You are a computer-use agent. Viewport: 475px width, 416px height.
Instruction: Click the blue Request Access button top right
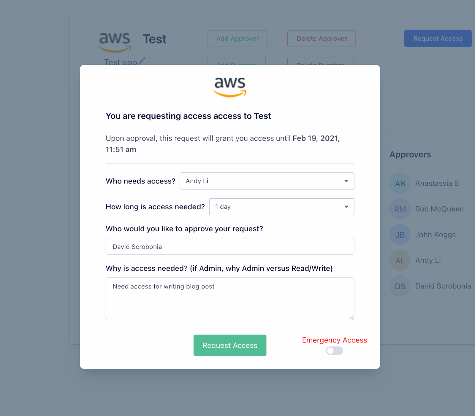coord(438,39)
